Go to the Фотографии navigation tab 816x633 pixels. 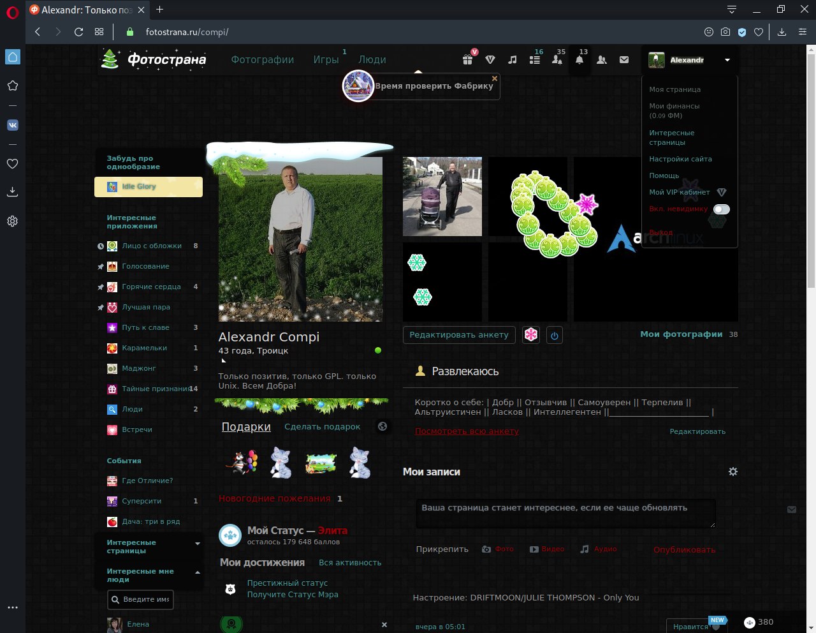[263, 59]
